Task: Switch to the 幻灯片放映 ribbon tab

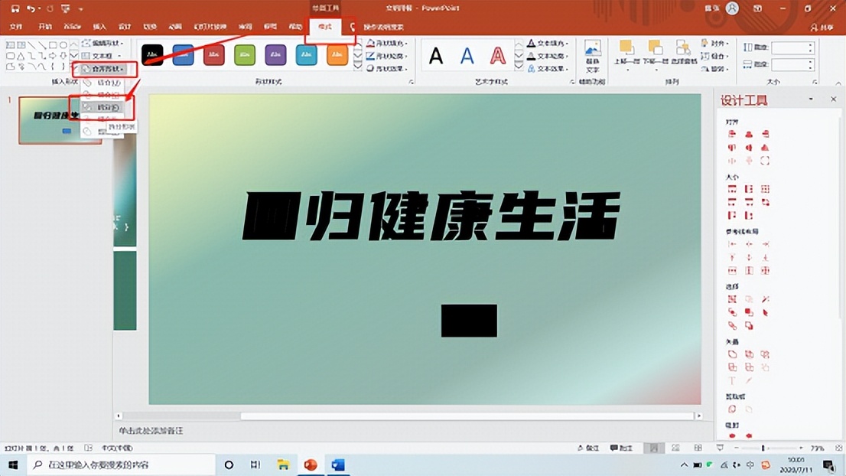Action: 210,27
